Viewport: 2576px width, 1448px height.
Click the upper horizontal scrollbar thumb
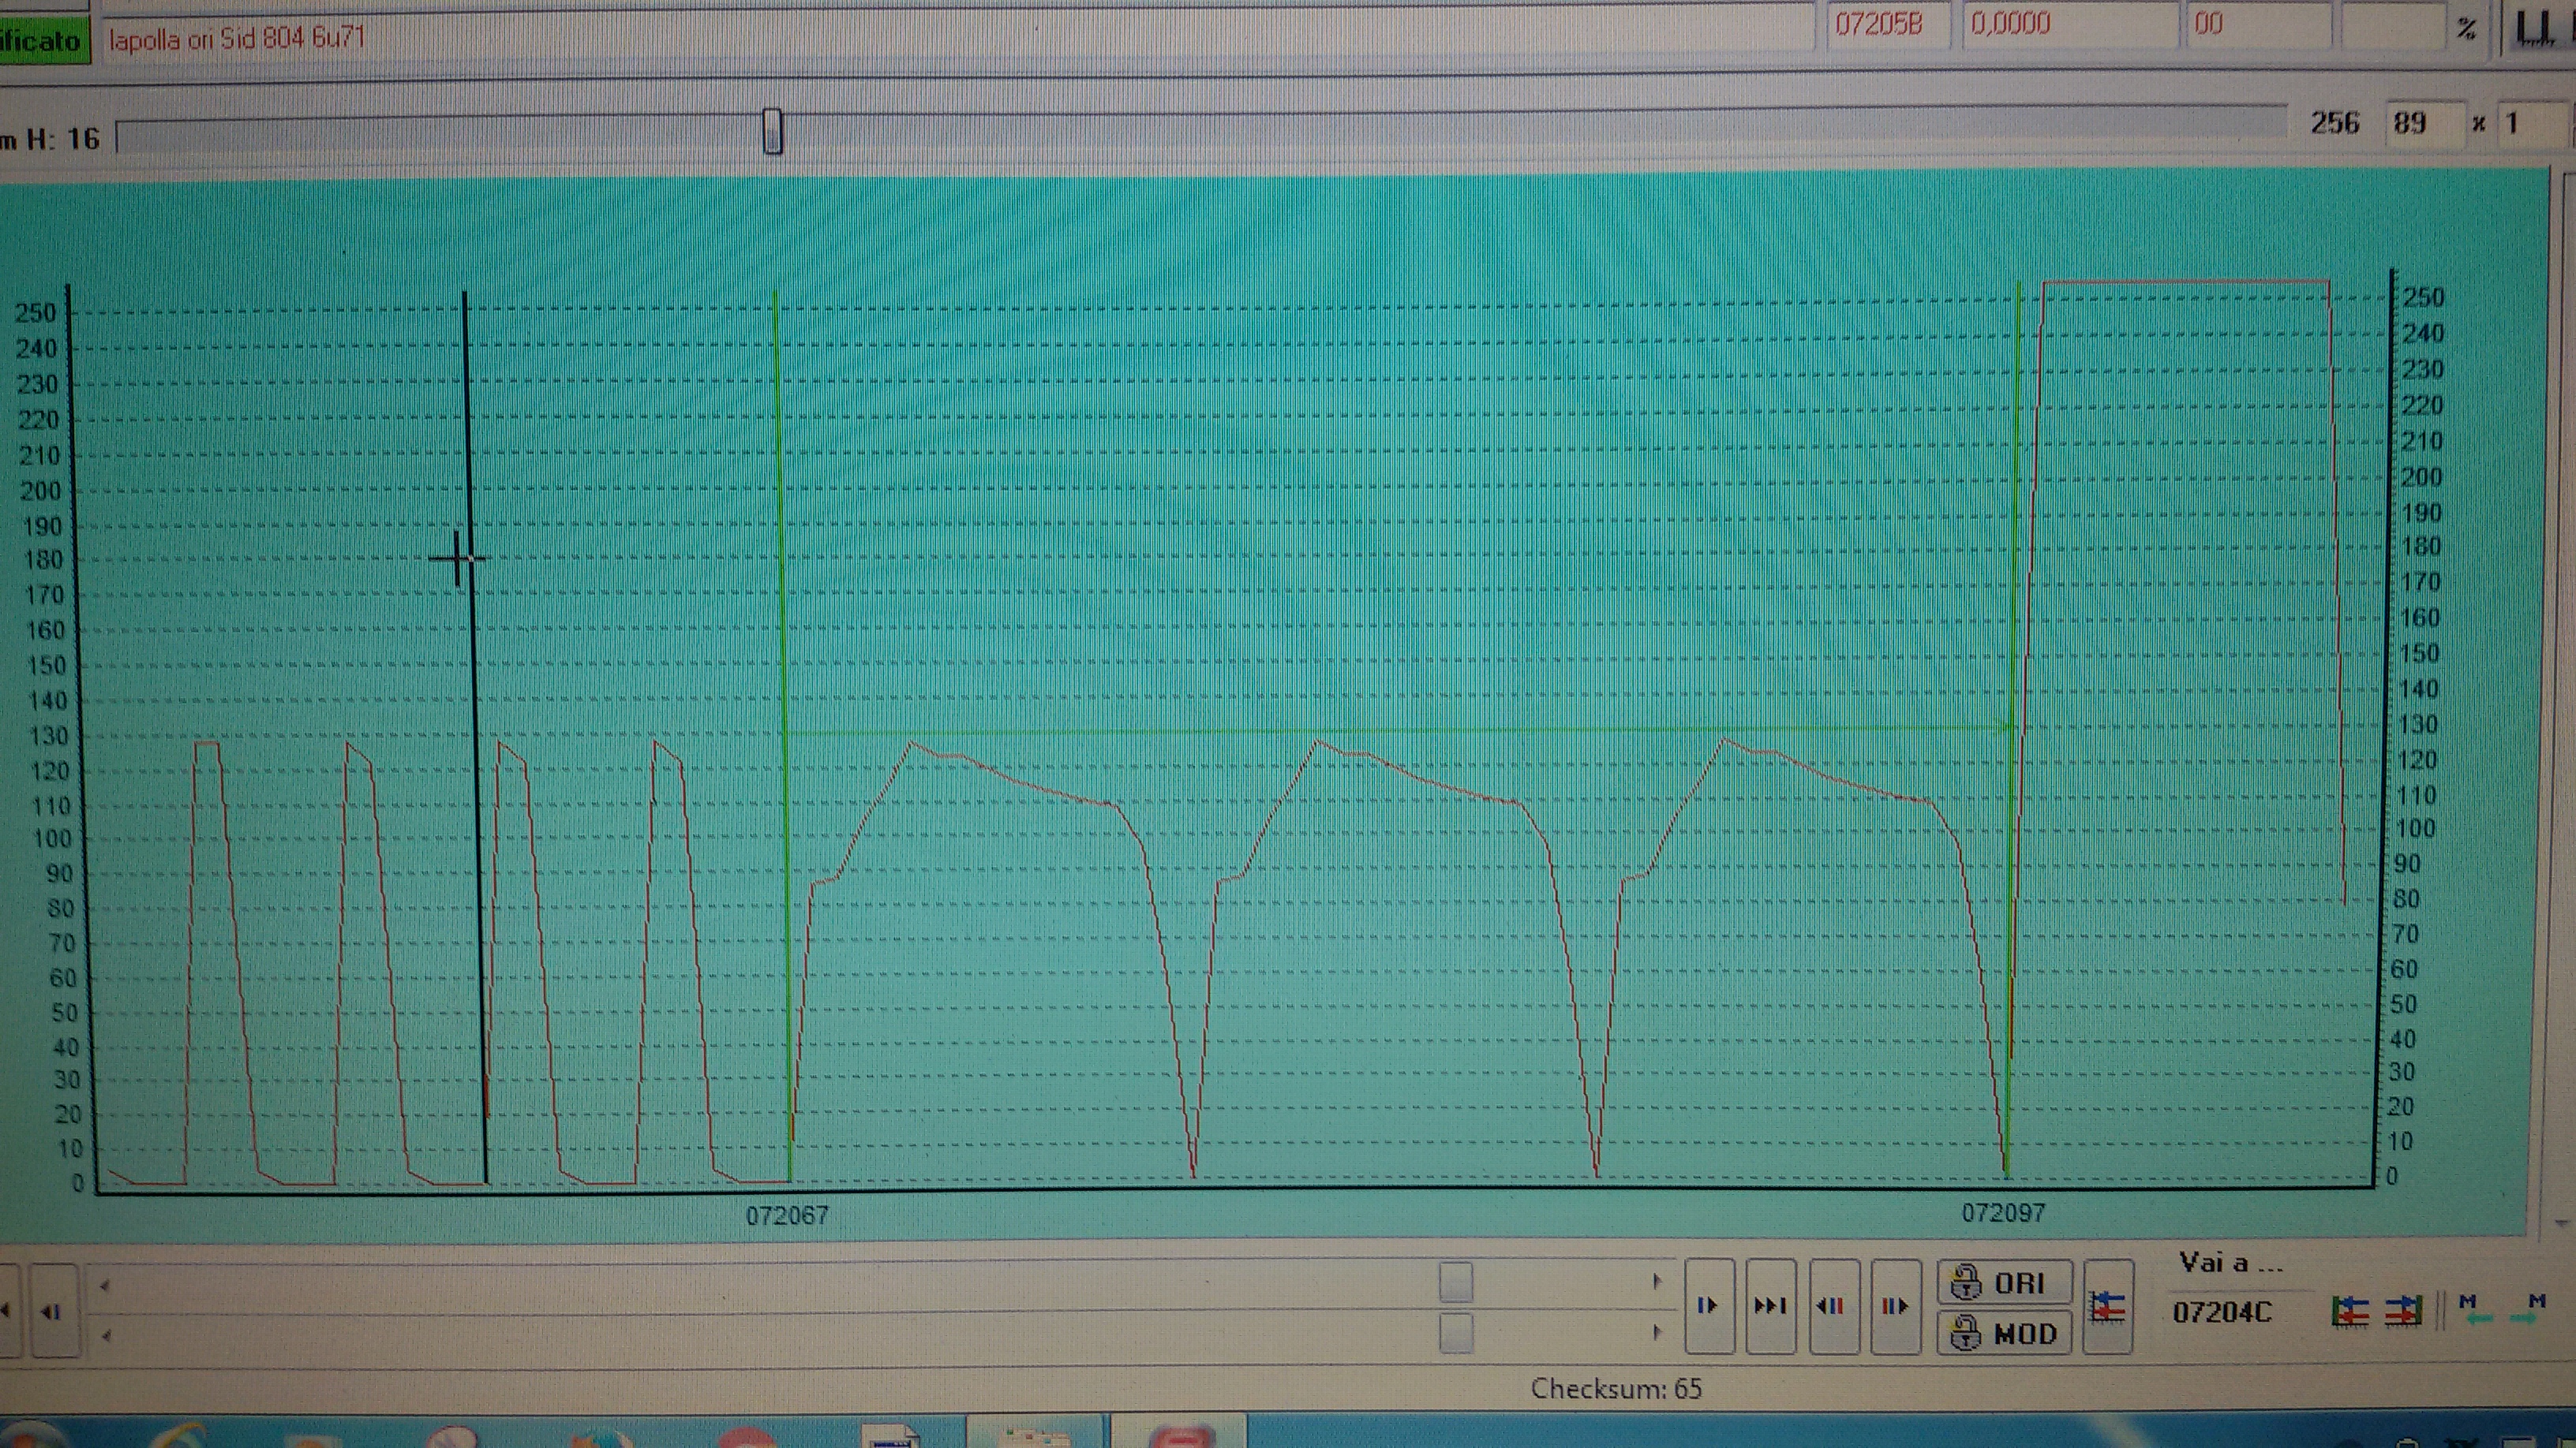1456,1282
